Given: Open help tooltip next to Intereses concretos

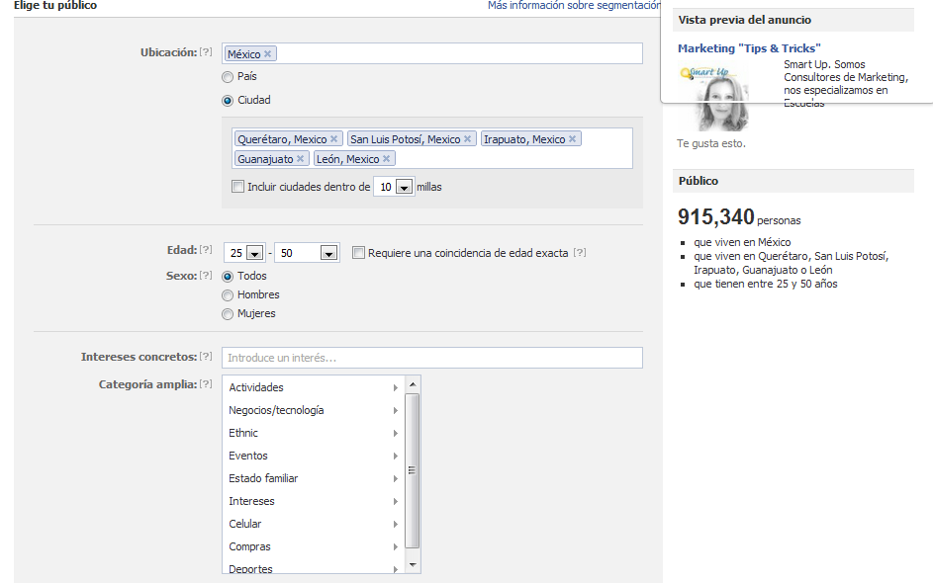Looking at the screenshot, I should (206, 357).
